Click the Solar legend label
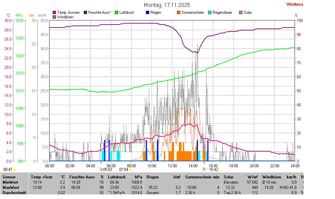The height and width of the screenshot is (199, 335). pos(248,12)
